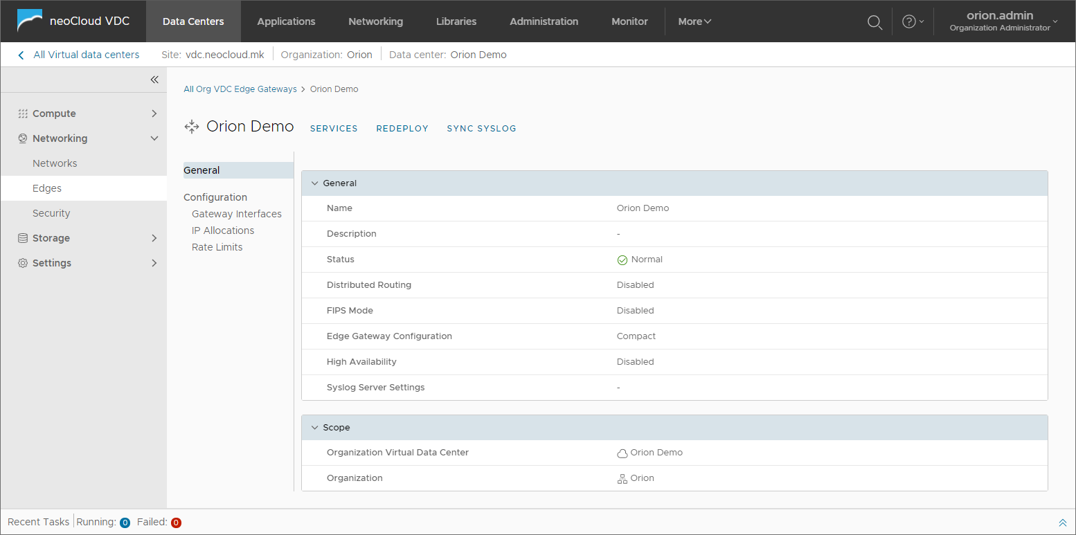Viewport: 1076px width, 535px height.
Task: Click the REDEPLOY action button
Action: click(x=402, y=129)
